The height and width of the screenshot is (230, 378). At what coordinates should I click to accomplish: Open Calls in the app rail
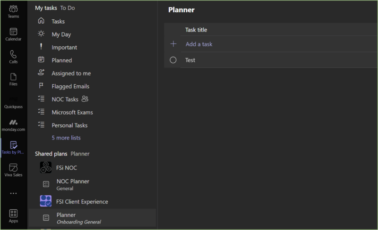click(13, 57)
